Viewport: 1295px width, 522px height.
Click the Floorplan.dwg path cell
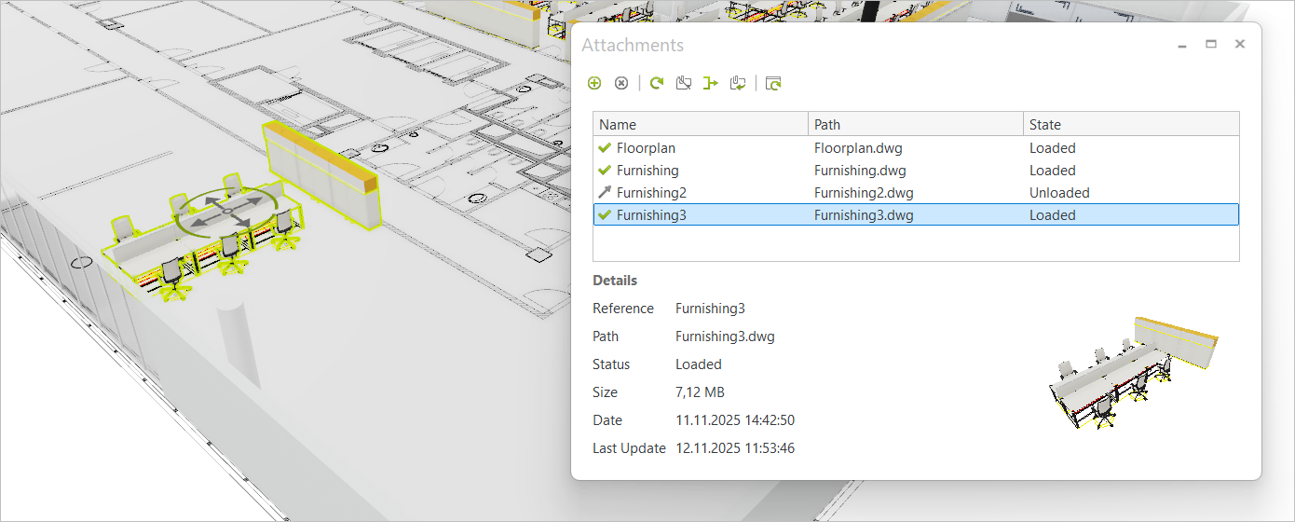(x=858, y=147)
